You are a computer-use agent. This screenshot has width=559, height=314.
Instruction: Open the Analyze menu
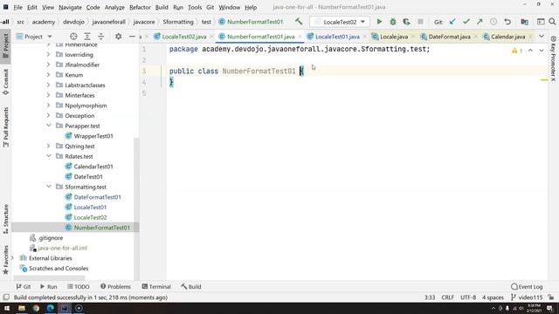point(114,7)
